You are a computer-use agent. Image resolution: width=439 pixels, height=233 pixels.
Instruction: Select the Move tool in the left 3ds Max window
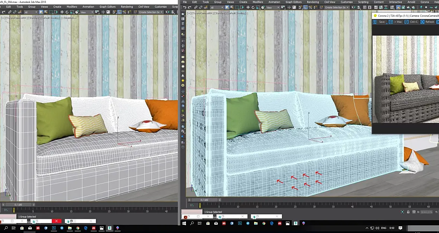[62, 12]
